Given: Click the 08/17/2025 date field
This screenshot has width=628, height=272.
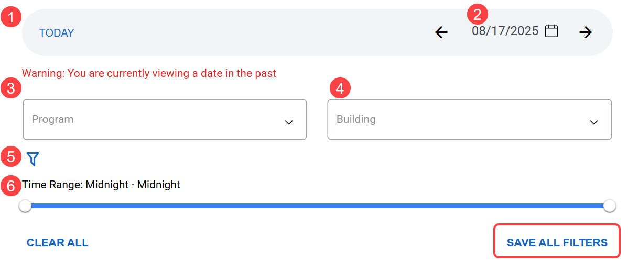Looking at the screenshot, I should point(505,31).
